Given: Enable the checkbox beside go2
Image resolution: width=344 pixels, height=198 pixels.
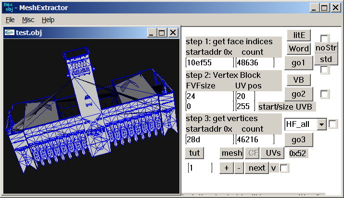Looking at the screenshot, I should pyautogui.click(x=325, y=94).
